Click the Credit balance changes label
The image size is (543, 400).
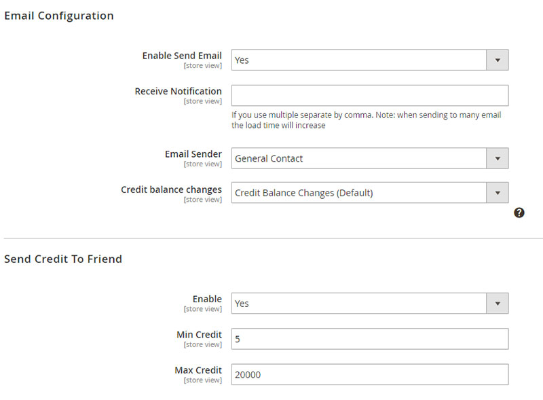171,189
